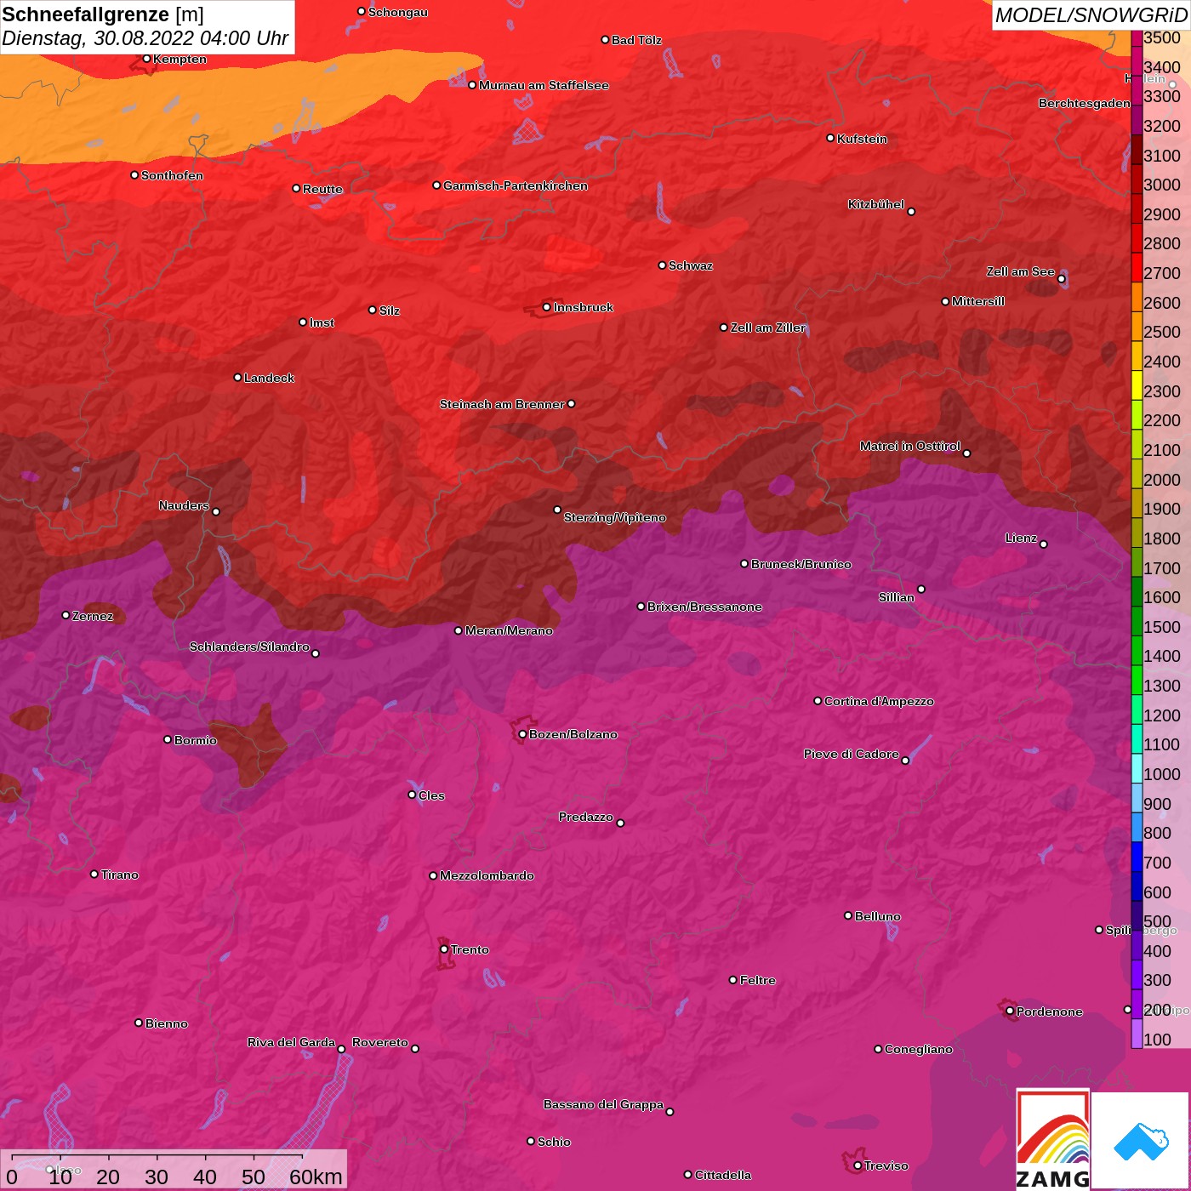
Task: Click the Sonthofen label
Action: (x=172, y=175)
